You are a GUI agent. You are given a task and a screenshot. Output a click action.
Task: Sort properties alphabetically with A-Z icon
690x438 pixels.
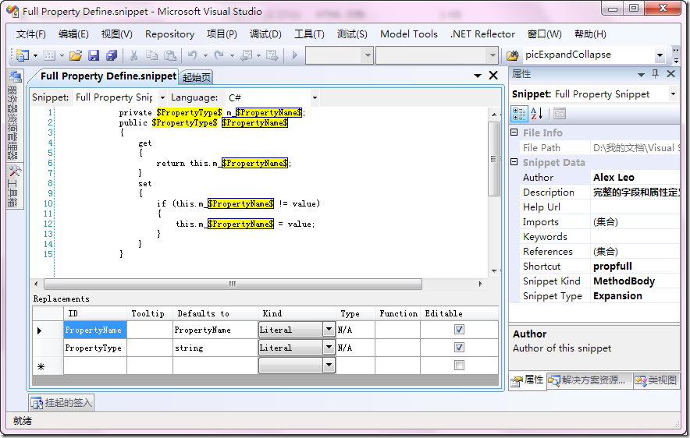[537, 114]
